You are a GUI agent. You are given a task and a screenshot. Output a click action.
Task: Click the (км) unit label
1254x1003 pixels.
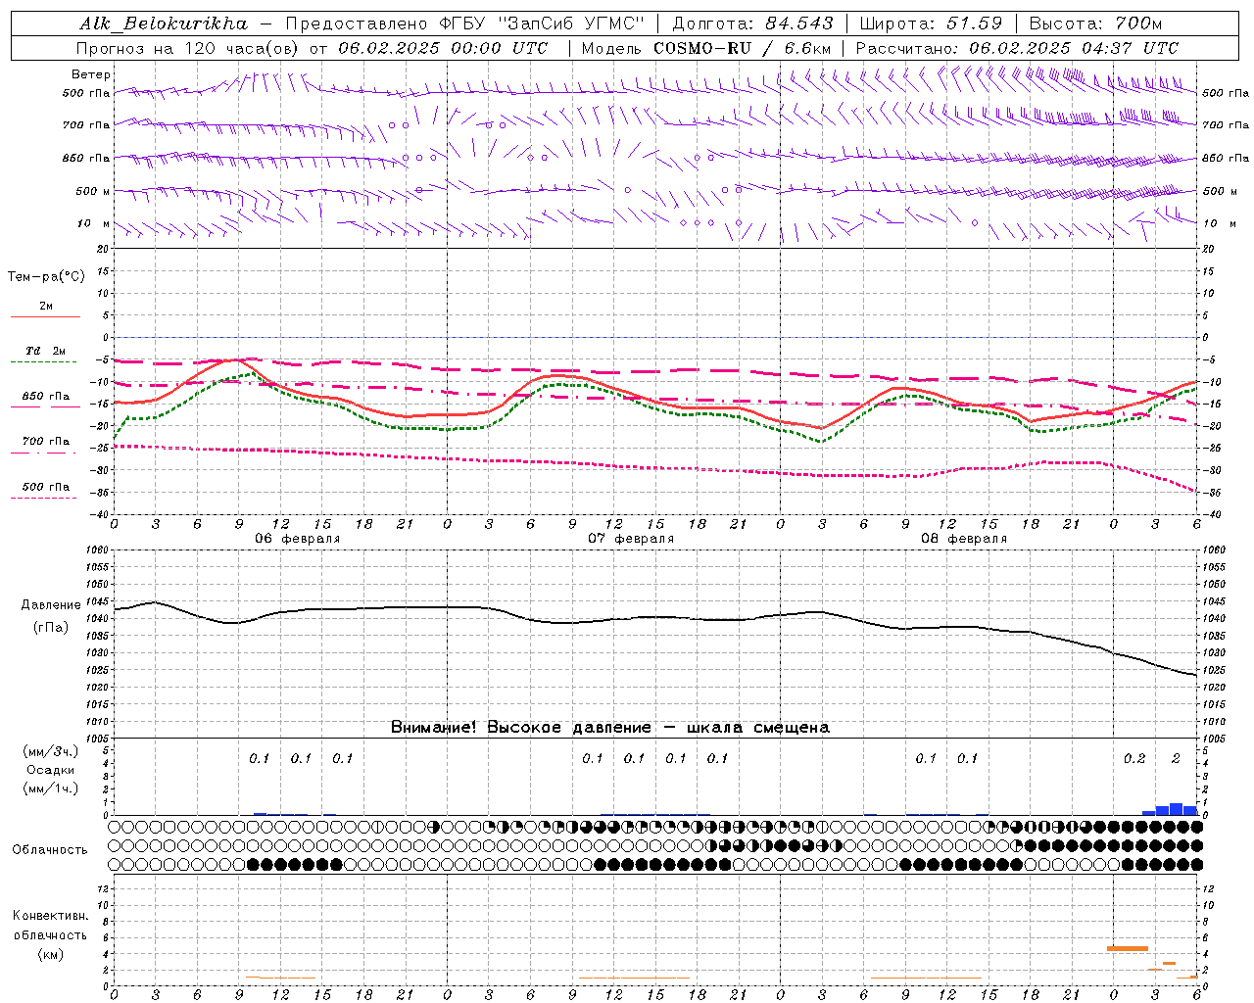pyautogui.click(x=51, y=954)
